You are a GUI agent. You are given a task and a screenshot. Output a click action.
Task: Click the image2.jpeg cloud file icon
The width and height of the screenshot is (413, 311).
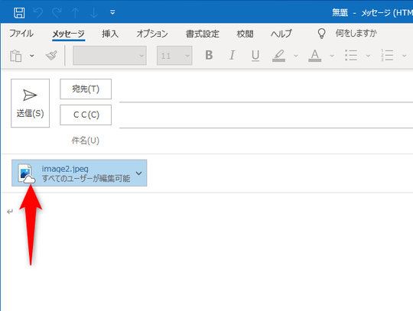pos(26,173)
